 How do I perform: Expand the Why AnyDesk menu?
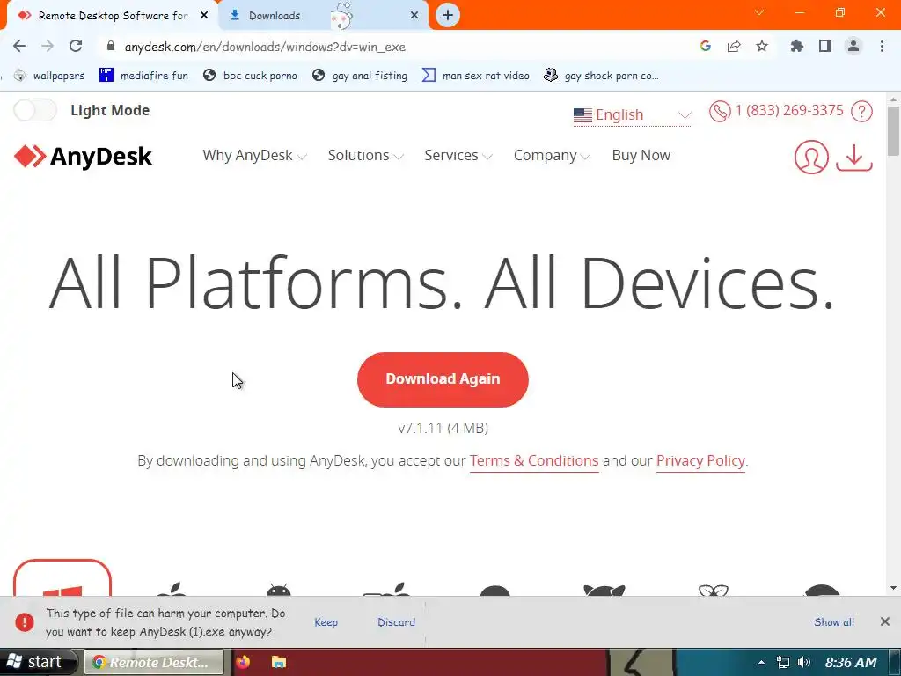[x=254, y=155]
